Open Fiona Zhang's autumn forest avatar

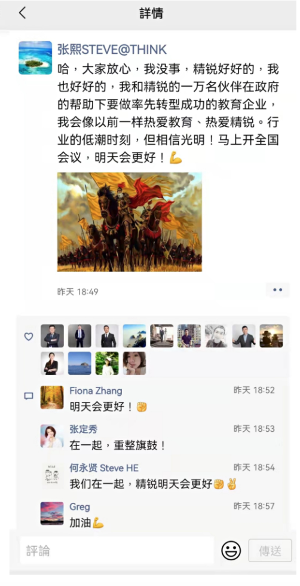click(x=52, y=397)
